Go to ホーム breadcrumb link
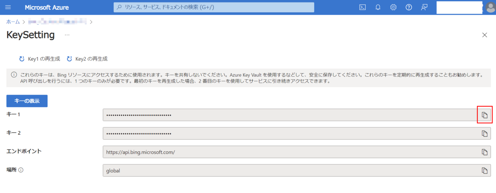 tap(13, 21)
